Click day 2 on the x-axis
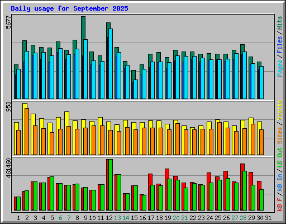 27,218
